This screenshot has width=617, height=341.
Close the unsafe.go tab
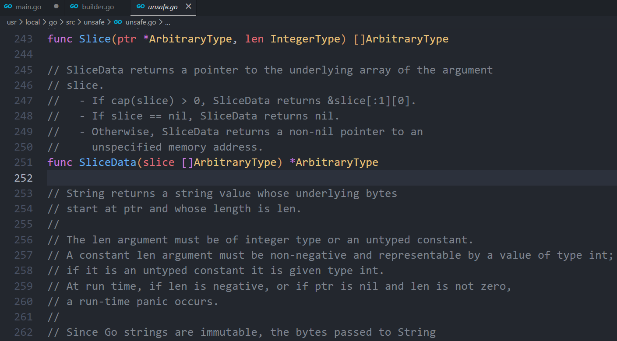coord(188,7)
